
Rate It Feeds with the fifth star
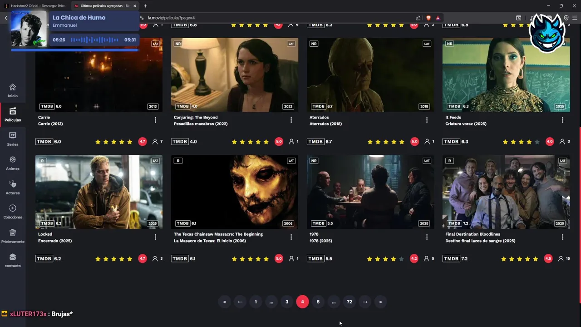pyautogui.click(x=537, y=142)
